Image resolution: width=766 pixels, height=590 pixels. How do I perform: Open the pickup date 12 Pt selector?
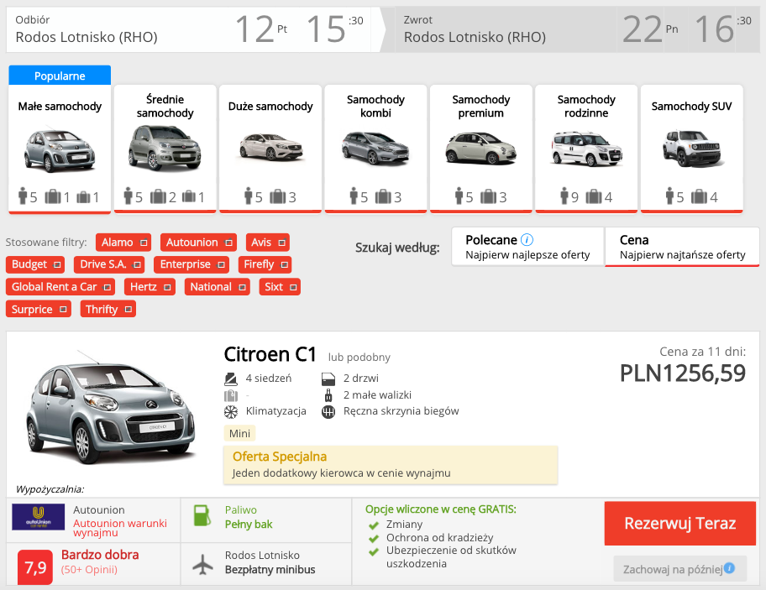coord(261,29)
